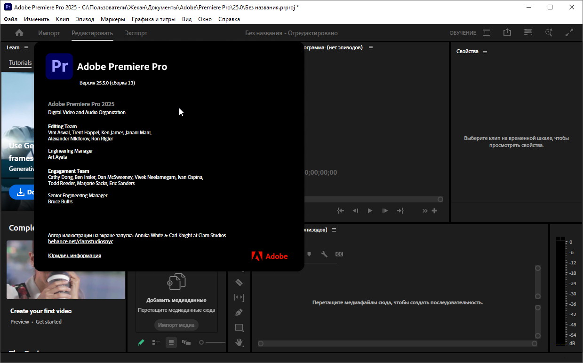Image resolution: width=583 pixels, height=363 pixels.
Task: Open the Программа monitor panel menu
Action: click(371, 48)
